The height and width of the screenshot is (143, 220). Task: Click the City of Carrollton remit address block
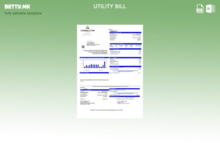point(122,103)
